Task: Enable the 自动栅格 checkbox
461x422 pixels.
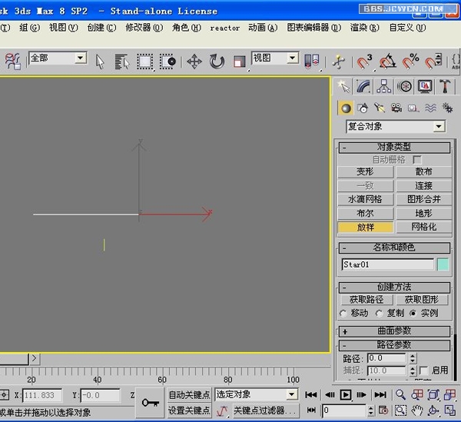Action: point(417,160)
